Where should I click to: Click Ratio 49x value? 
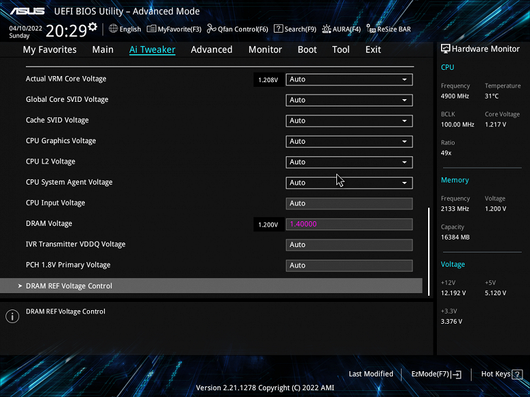[x=446, y=153]
